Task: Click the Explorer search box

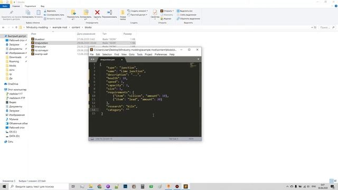Action: (x=327, y=27)
